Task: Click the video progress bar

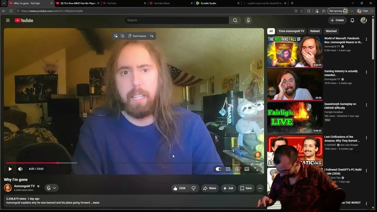Action: (x=134, y=163)
